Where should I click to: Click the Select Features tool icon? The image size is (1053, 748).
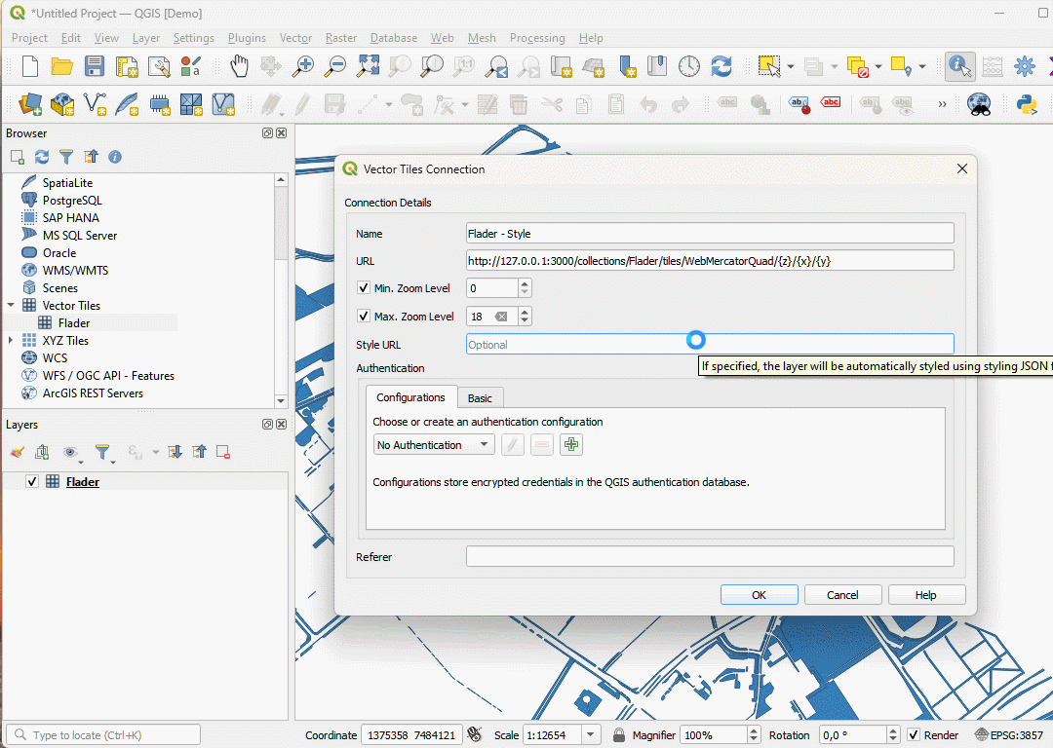click(x=769, y=66)
